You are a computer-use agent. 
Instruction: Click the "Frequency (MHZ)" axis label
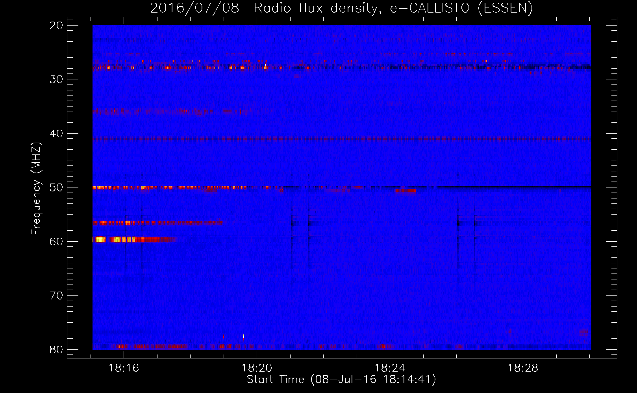36,189
